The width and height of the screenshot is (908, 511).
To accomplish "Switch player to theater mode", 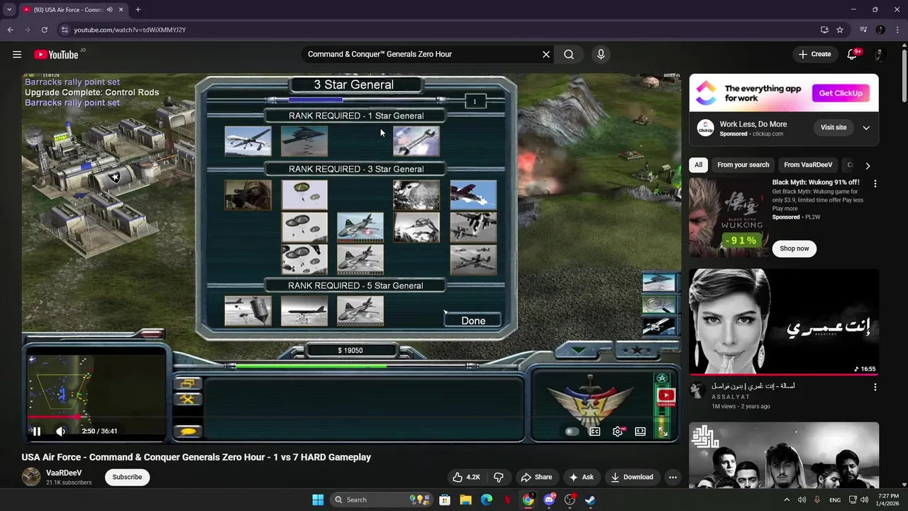I will (x=640, y=431).
